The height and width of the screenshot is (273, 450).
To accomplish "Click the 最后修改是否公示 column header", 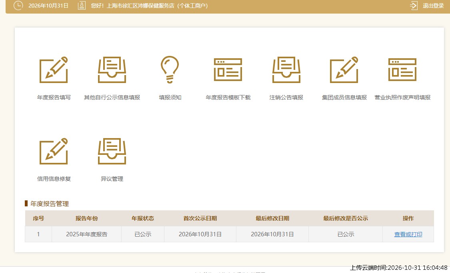I will click(346, 218).
